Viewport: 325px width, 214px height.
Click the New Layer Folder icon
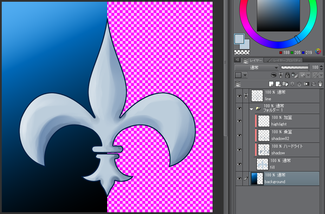click(x=285, y=84)
